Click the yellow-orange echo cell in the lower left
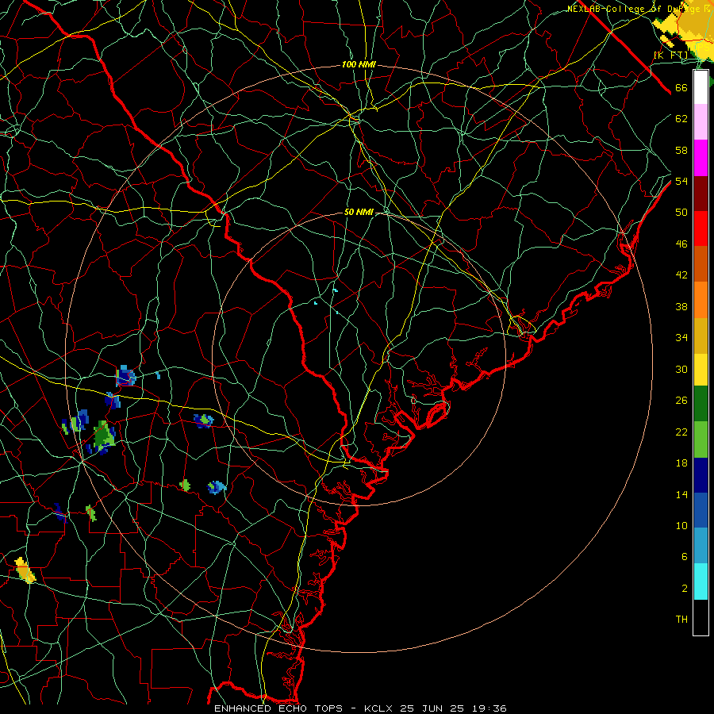Viewport: 714px width, 714px height. tap(25, 570)
